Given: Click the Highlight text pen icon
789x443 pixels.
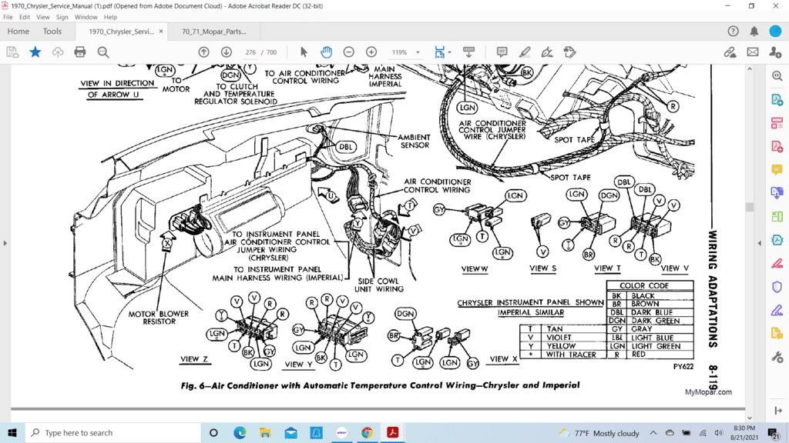Looking at the screenshot, I should (x=525, y=52).
